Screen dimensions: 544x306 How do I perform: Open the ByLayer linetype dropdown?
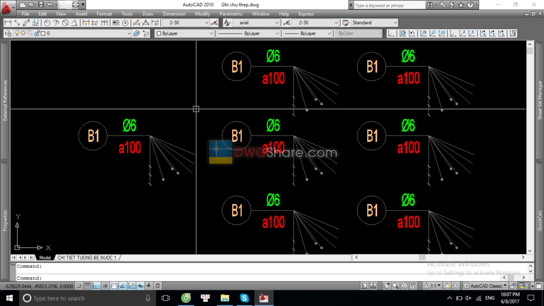(x=277, y=33)
